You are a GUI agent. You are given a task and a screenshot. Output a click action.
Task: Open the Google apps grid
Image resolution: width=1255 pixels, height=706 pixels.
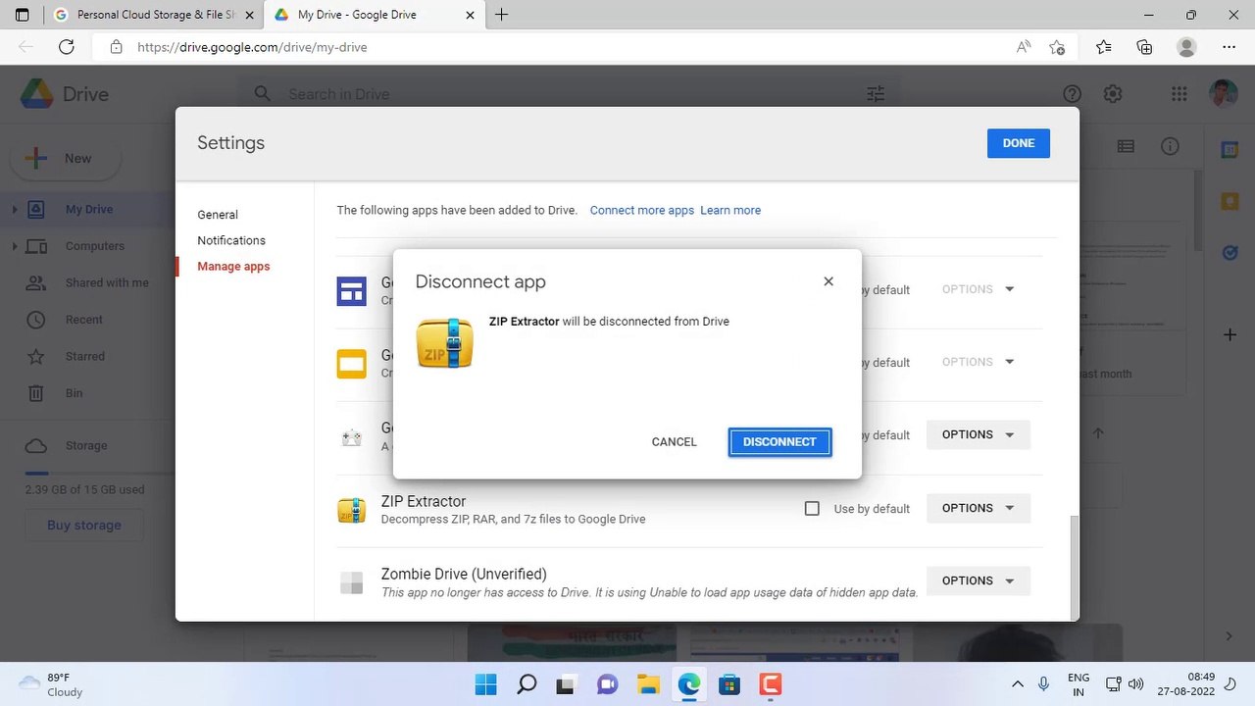tap(1179, 94)
